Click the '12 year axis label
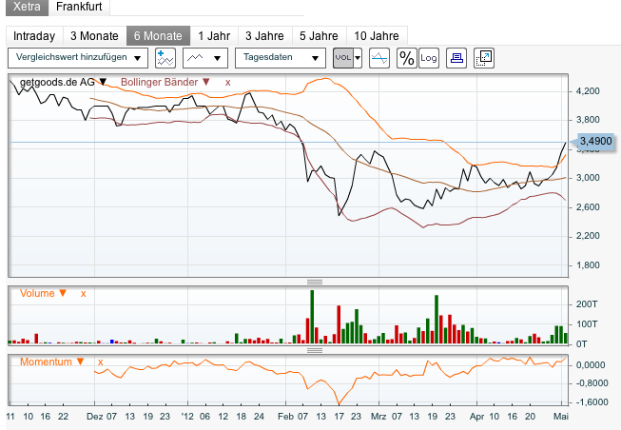The height and width of the screenshot is (430, 621). coord(187,417)
